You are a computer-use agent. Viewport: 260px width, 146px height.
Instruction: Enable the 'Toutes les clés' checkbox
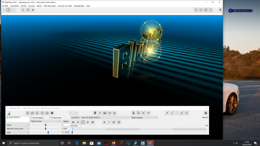(x=50, y=118)
